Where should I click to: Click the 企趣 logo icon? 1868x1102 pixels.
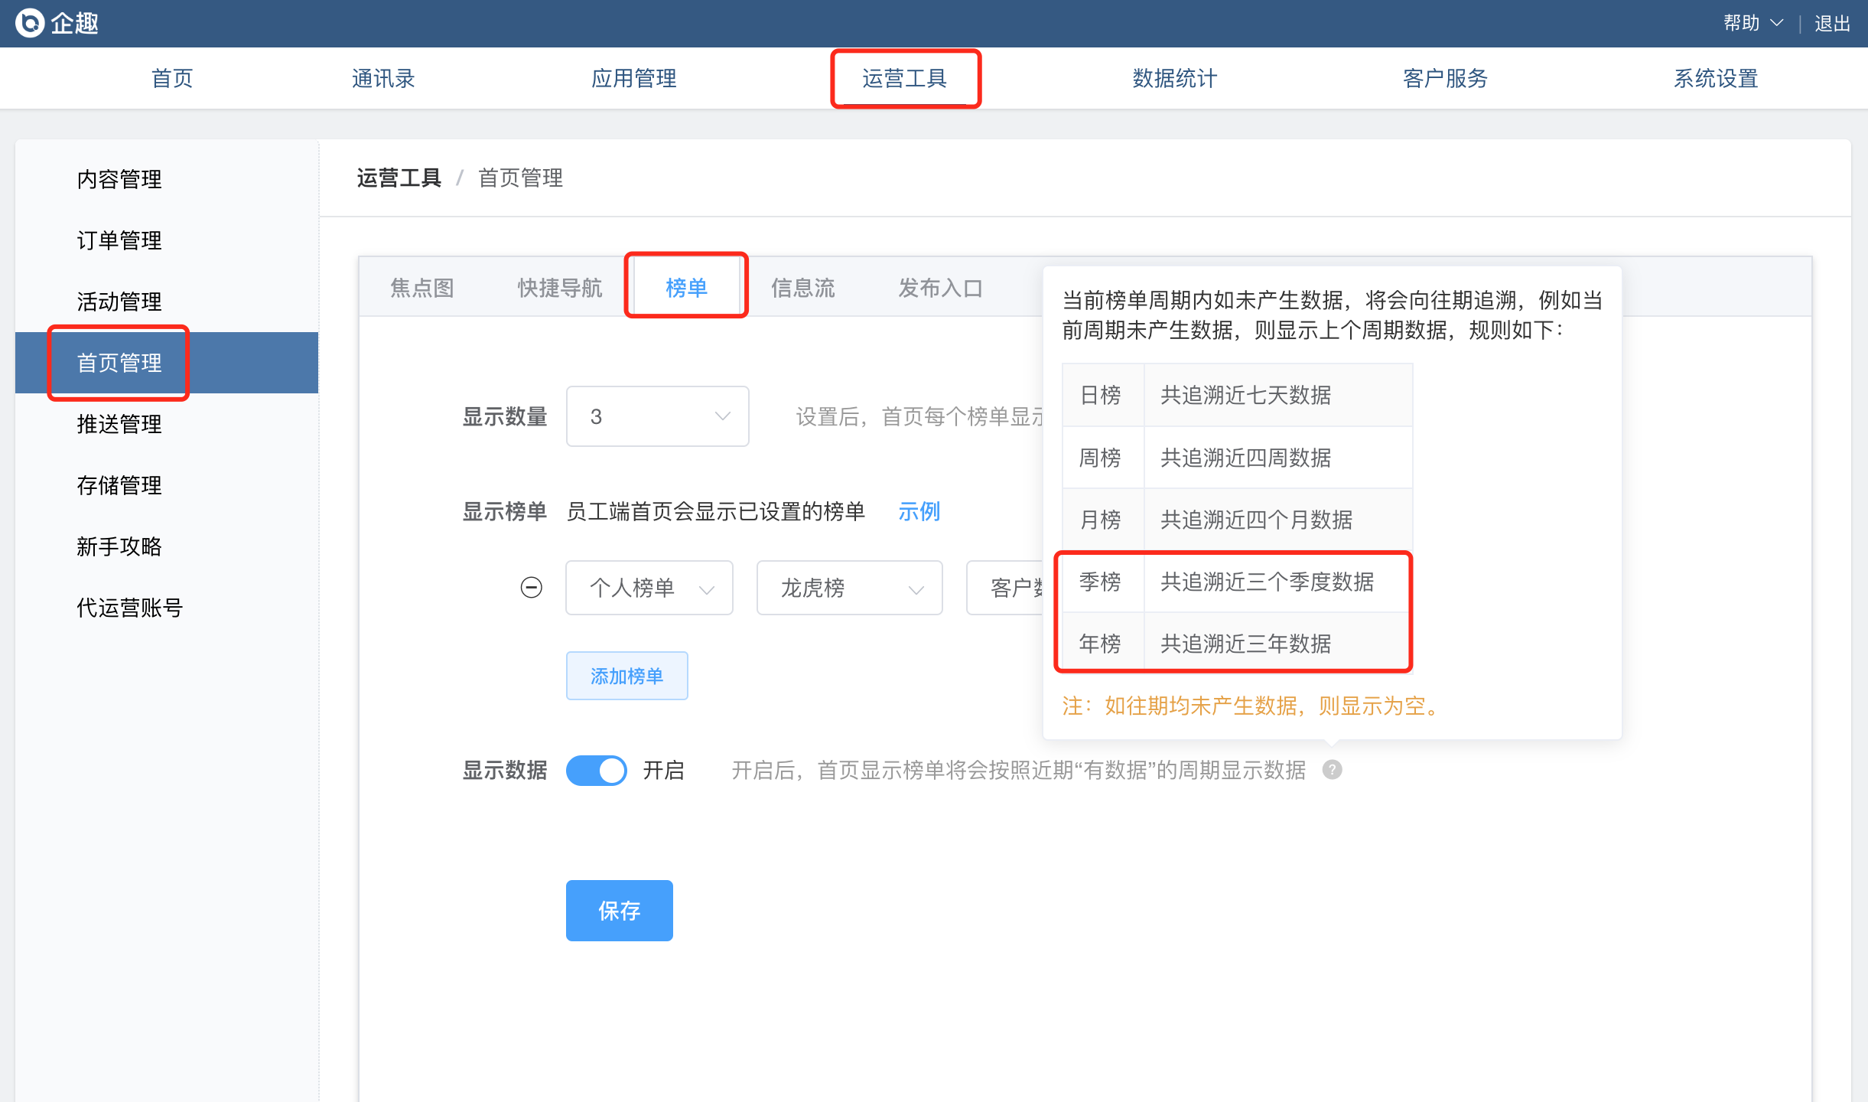pyautogui.click(x=31, y=23)
